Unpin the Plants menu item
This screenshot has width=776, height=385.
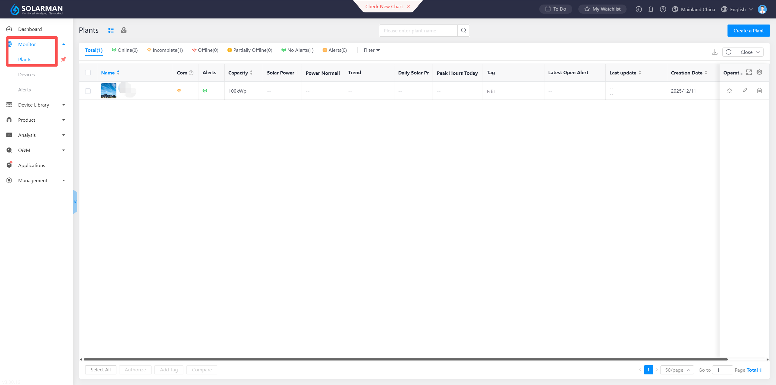click(63, 59)
